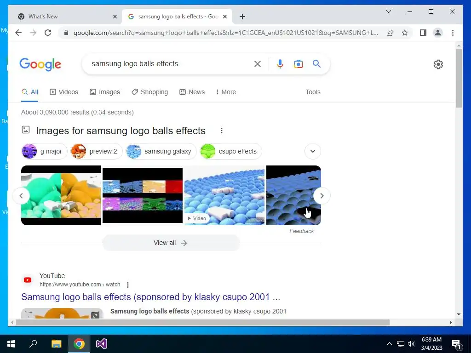Click the horizontal scrollbar thumb
Viewport: 471px width, 353px height.
(203, 322)
